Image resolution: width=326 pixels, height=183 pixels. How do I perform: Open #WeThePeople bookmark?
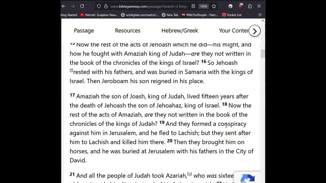pyautogui.click(x=200, y=15)
